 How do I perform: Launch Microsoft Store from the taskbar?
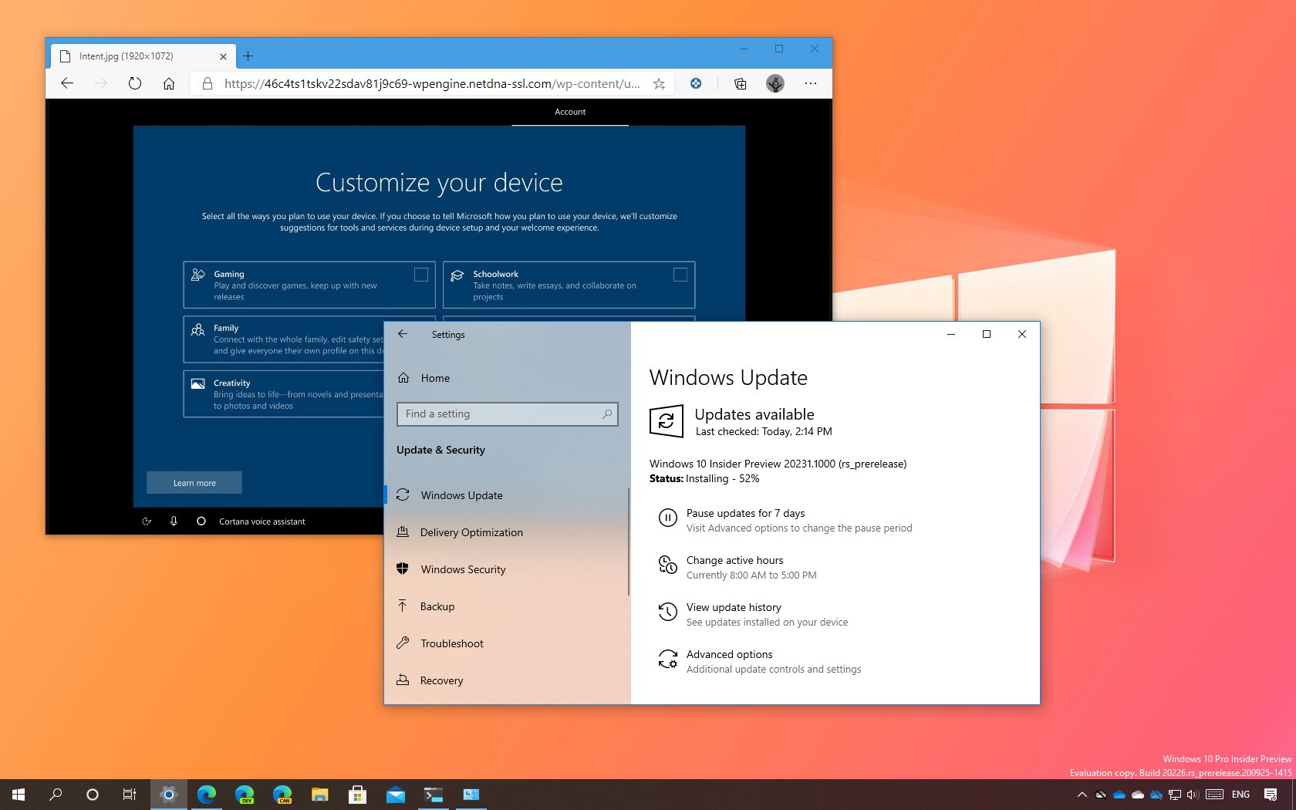(x=358, y=794)
